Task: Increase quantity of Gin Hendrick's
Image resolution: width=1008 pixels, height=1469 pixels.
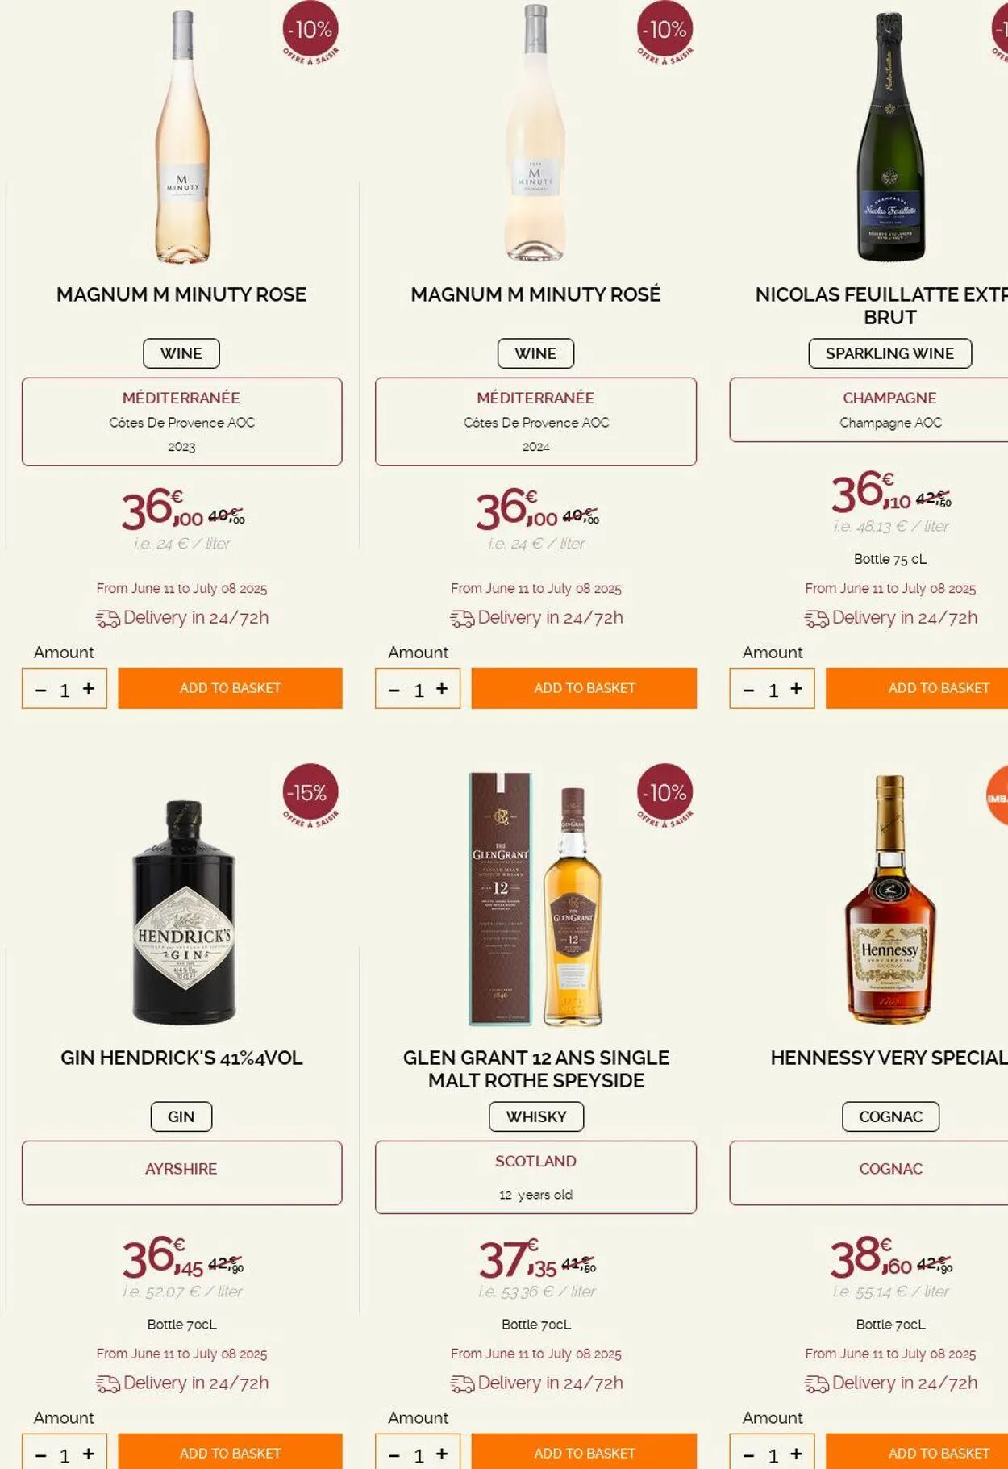Action: [x=89, y=1453]
